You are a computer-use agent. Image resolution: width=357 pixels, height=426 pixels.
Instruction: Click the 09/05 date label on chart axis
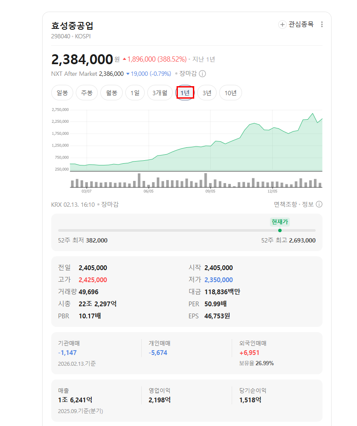(x=210, y=191)
